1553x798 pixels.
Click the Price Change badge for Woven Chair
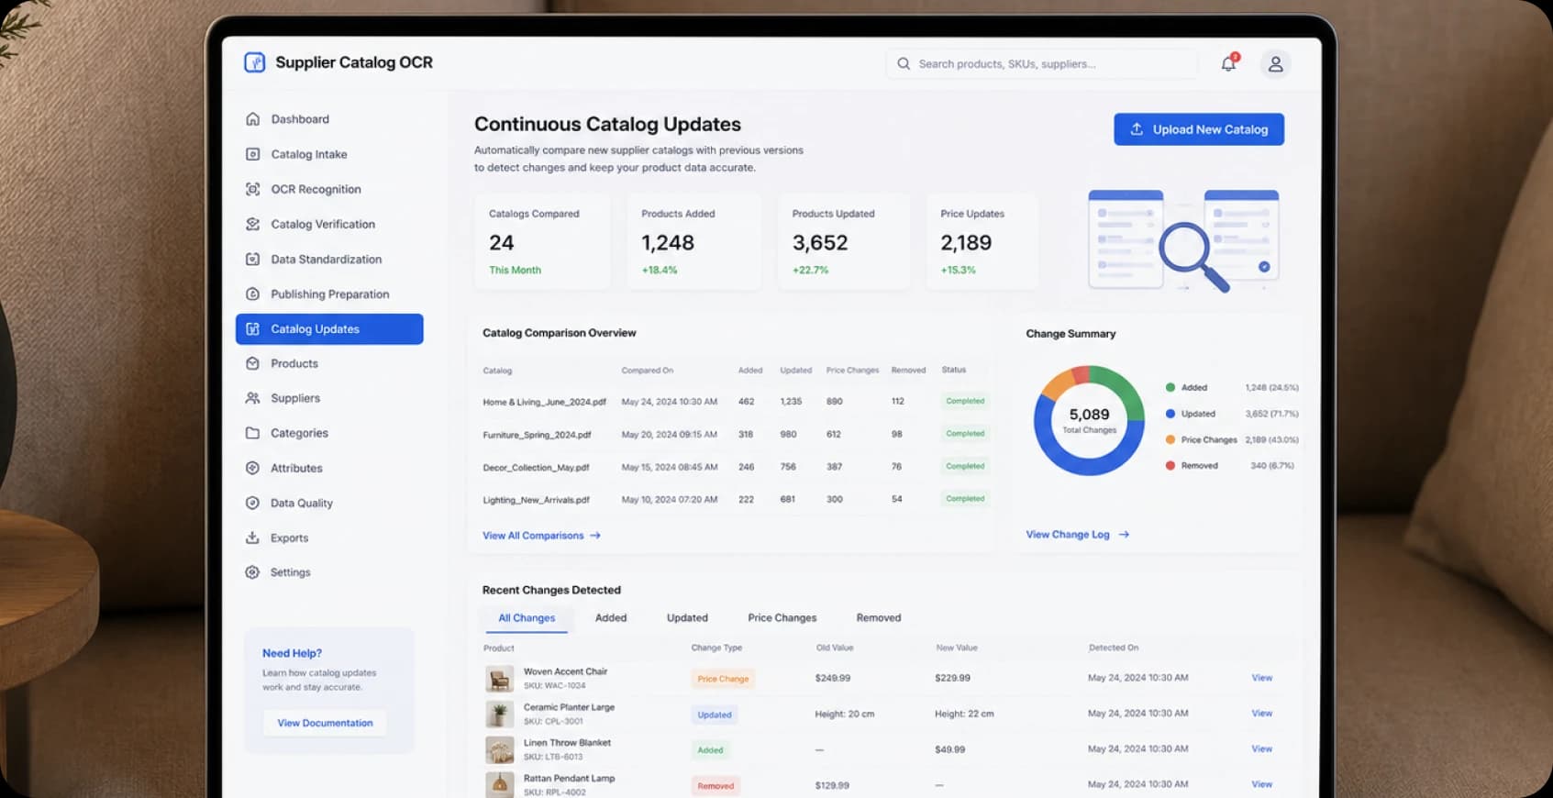coord(723,680)
